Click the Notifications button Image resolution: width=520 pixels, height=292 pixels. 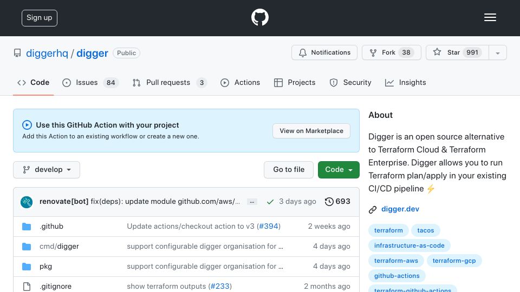[x=324, y=52]
